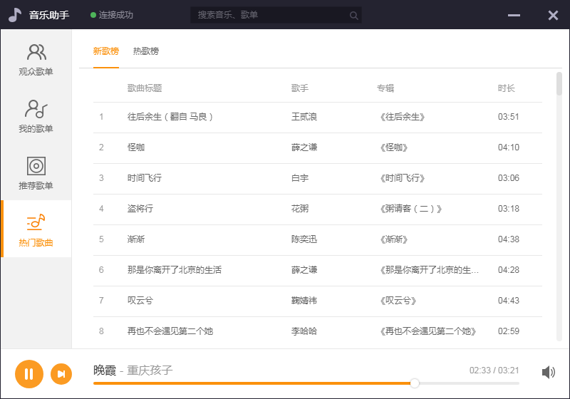This screenshot has width=570, height=399.
Task: Select the song 渐渐 by 陈奕迅
Action: click(x=136, y=239)
